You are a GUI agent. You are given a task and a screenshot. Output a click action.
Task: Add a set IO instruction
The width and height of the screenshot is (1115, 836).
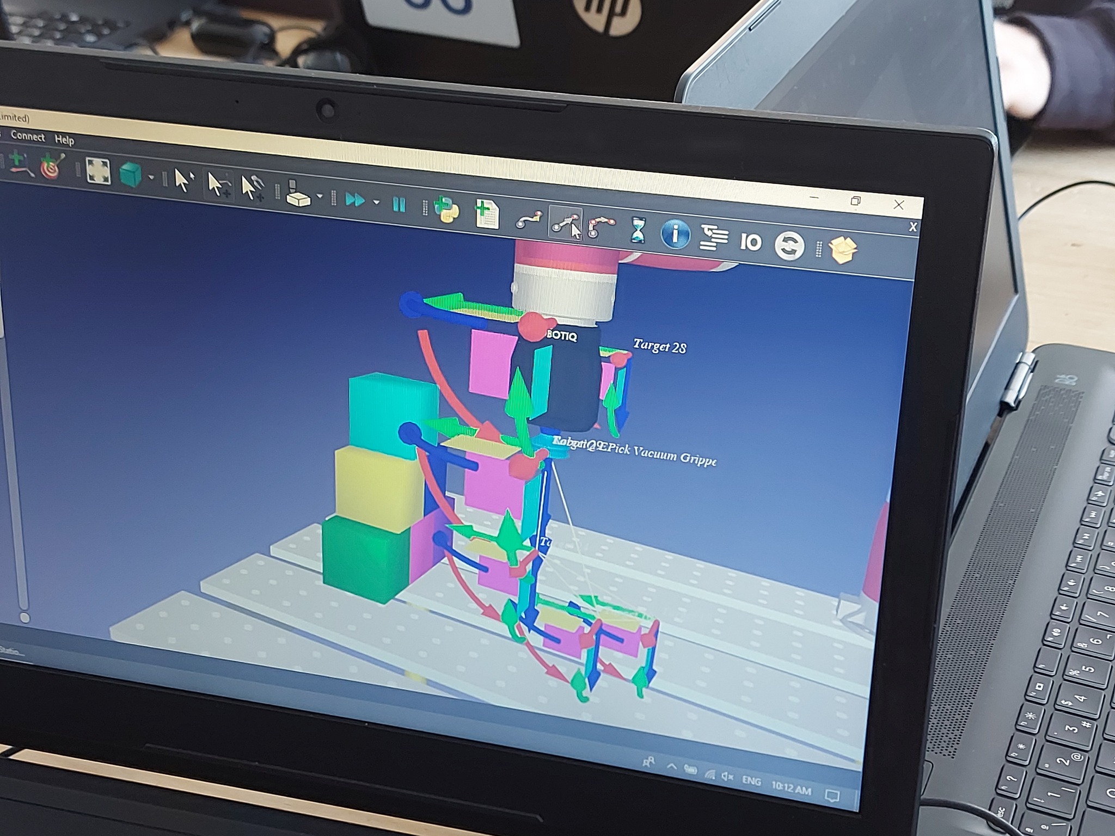pyautogui.click(x=751, y=242)
